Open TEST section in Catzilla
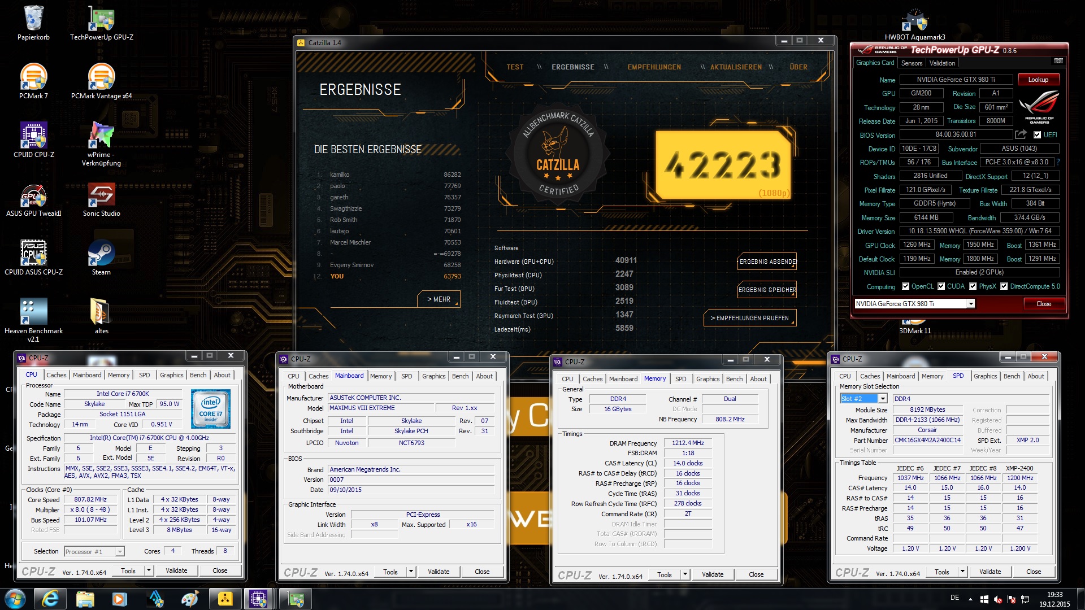This screenshot has height=610, width=1085. [x=515, y=67]
